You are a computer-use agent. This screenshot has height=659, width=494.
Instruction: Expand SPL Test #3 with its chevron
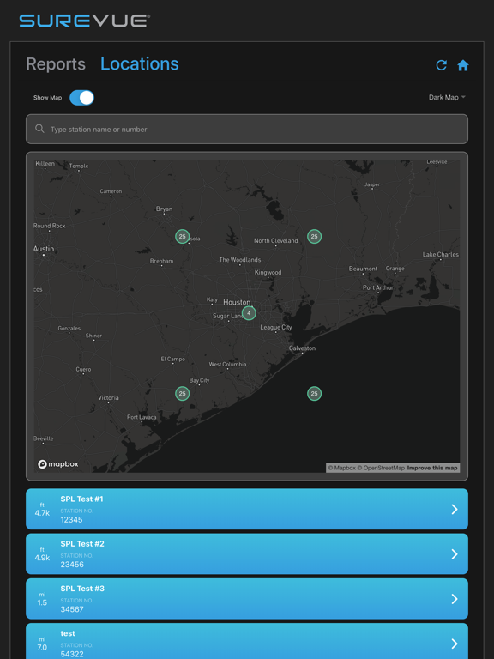coord(454,599)
